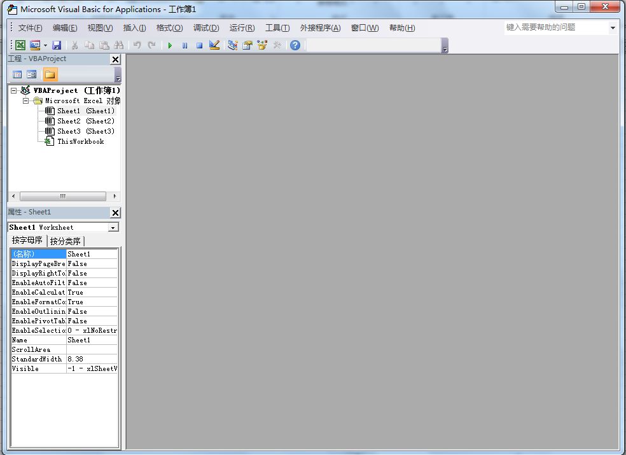
Task: Collapse the VBAProject tree node
Action: pos(13,90)
